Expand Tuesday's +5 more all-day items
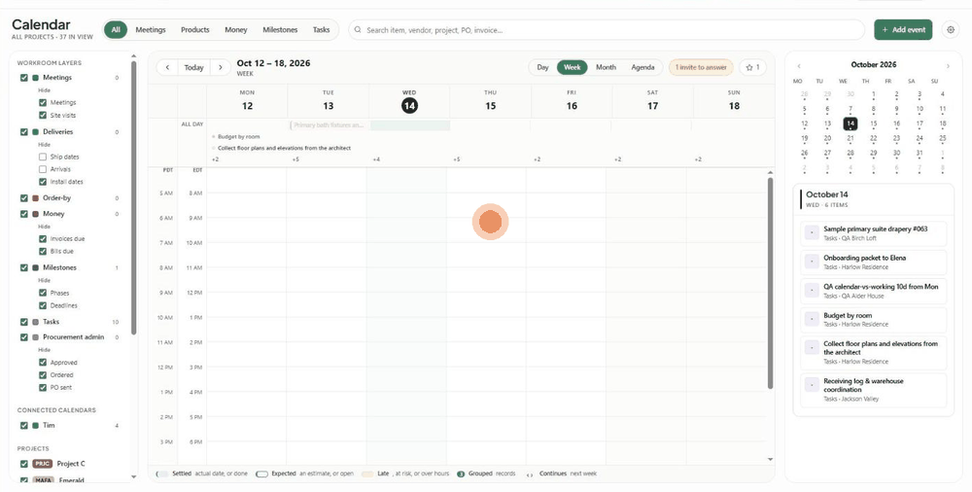972x492 pixels. tap(295, 159)
